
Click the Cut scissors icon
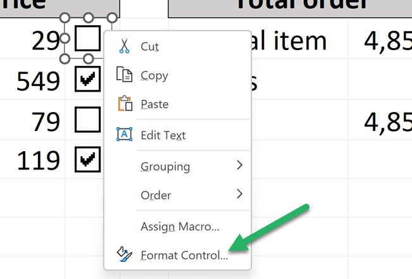[124, 46]
